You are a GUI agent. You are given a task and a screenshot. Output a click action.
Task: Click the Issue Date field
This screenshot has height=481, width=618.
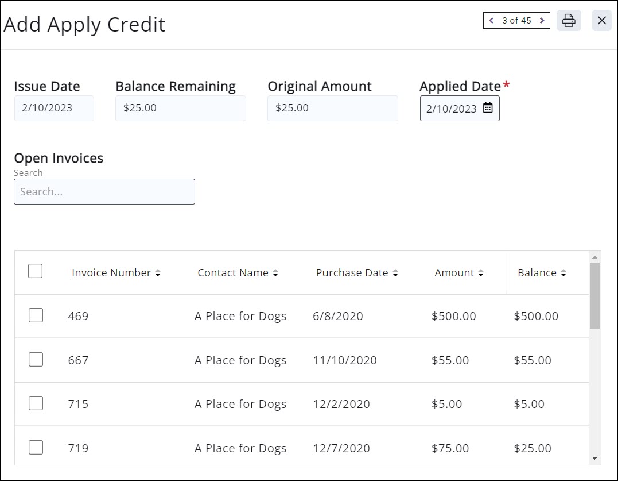(x=53, y=108)
